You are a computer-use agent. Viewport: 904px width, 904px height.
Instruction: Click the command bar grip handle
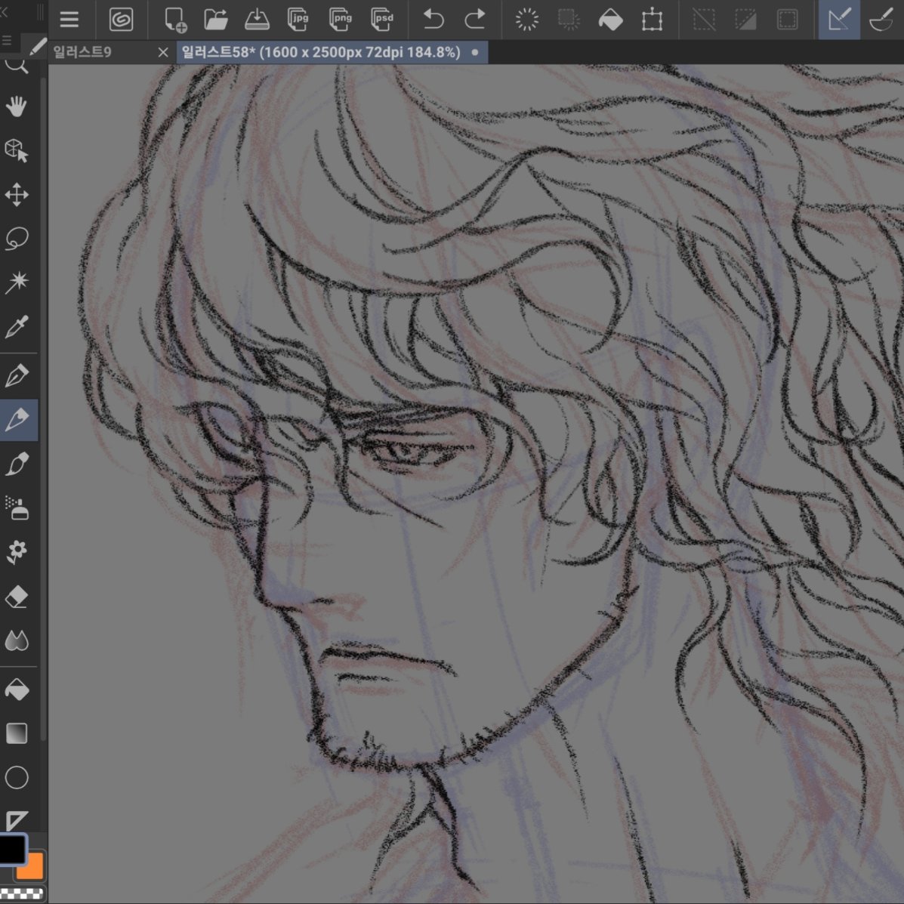40,13
